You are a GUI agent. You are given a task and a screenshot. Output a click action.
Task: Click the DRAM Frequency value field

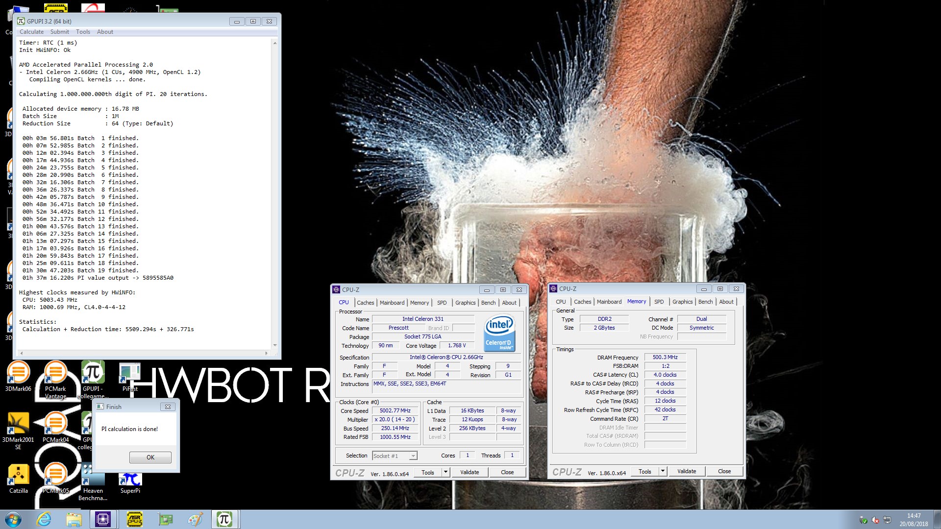665,357
